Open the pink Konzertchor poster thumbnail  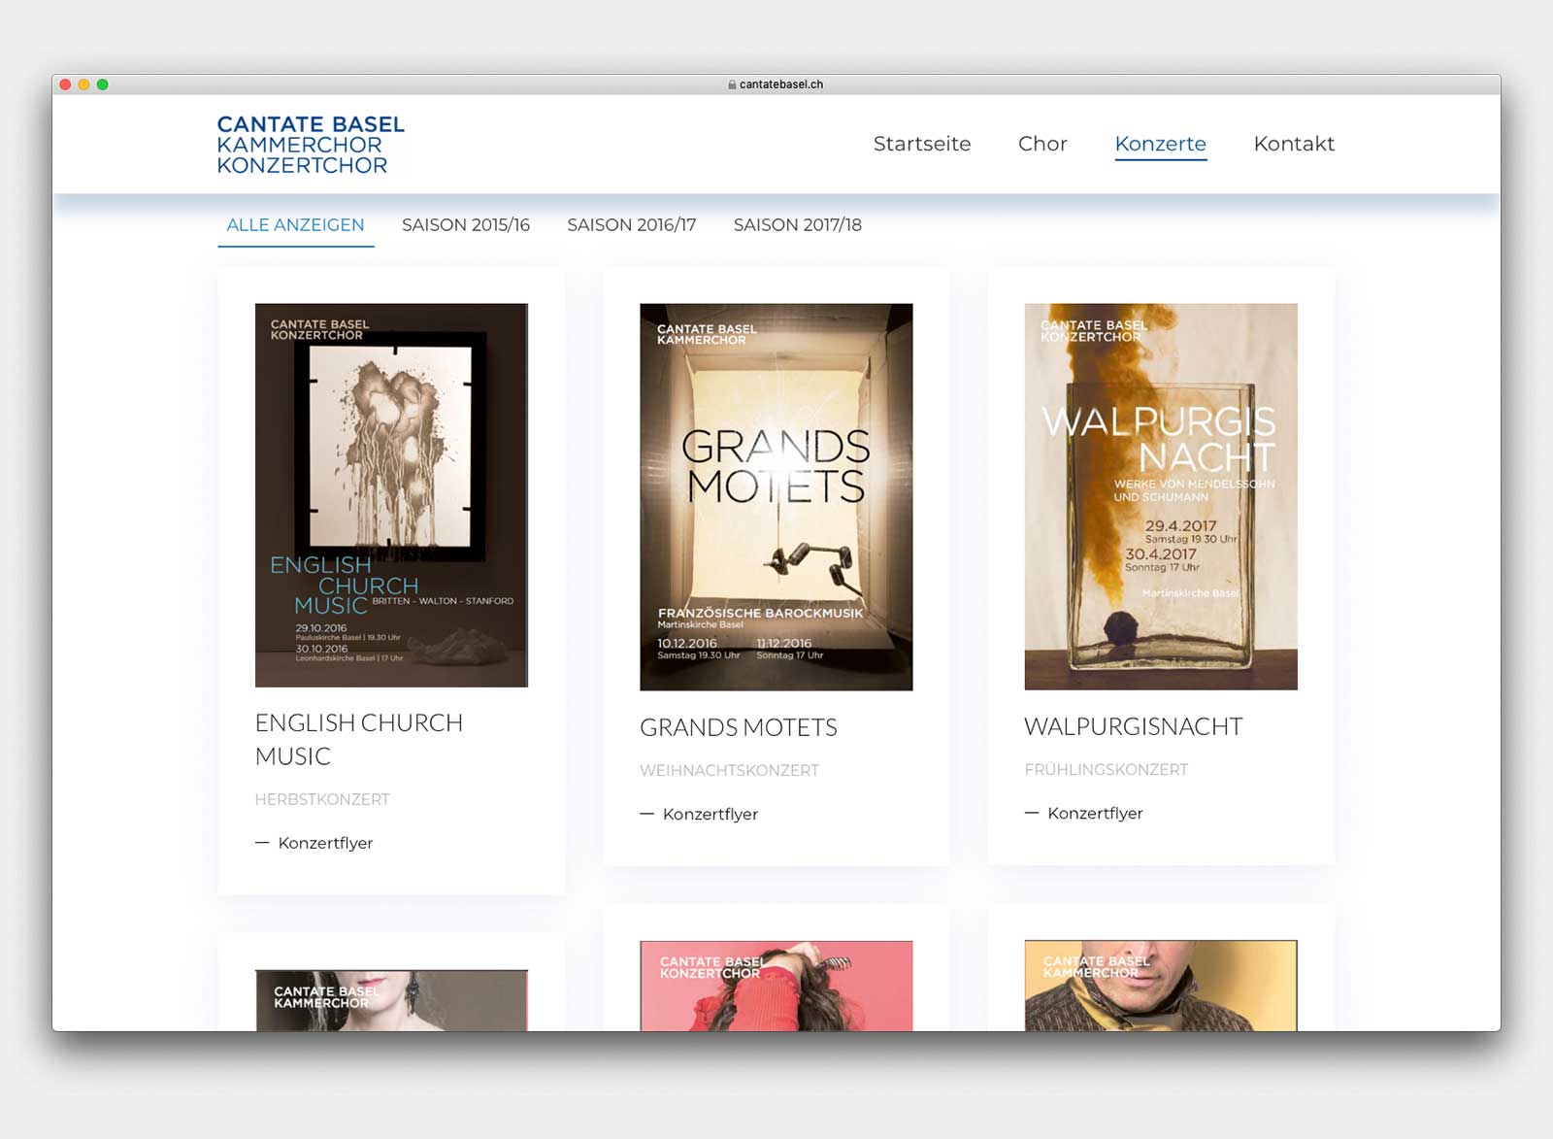pyautogui.click(x=776, y=986)
